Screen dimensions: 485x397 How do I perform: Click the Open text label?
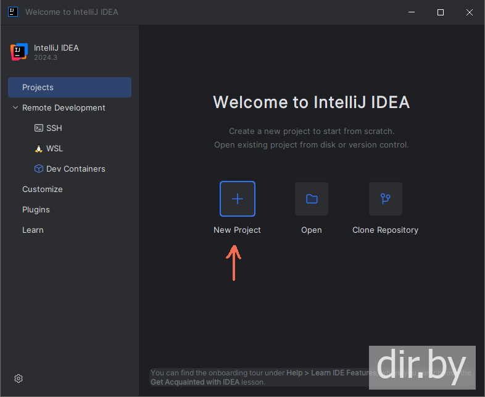click(x=312, y=230)
